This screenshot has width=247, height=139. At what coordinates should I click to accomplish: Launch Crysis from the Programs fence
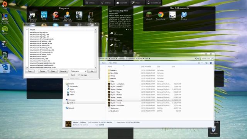pyautogui.click(x=79, y=16)
